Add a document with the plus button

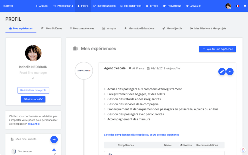coord(54,140)
